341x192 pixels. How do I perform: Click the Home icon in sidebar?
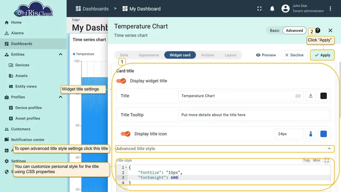point(6,23)
